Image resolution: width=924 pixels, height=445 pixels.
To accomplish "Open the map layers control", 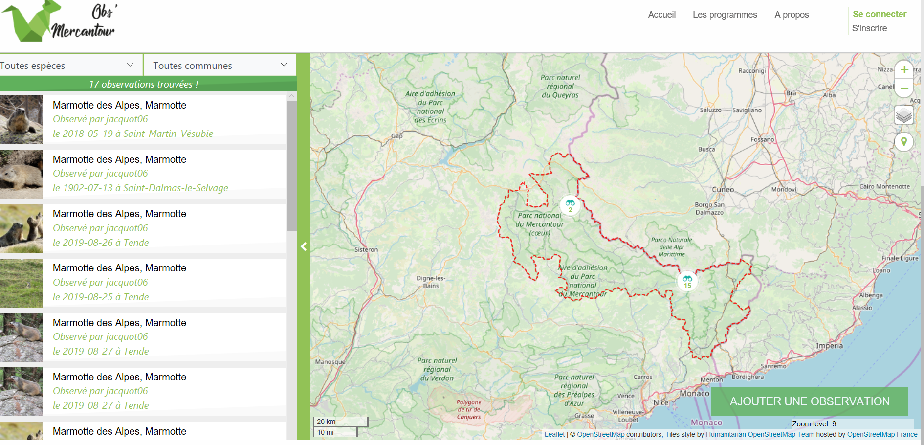I will (x=904, y=115).
